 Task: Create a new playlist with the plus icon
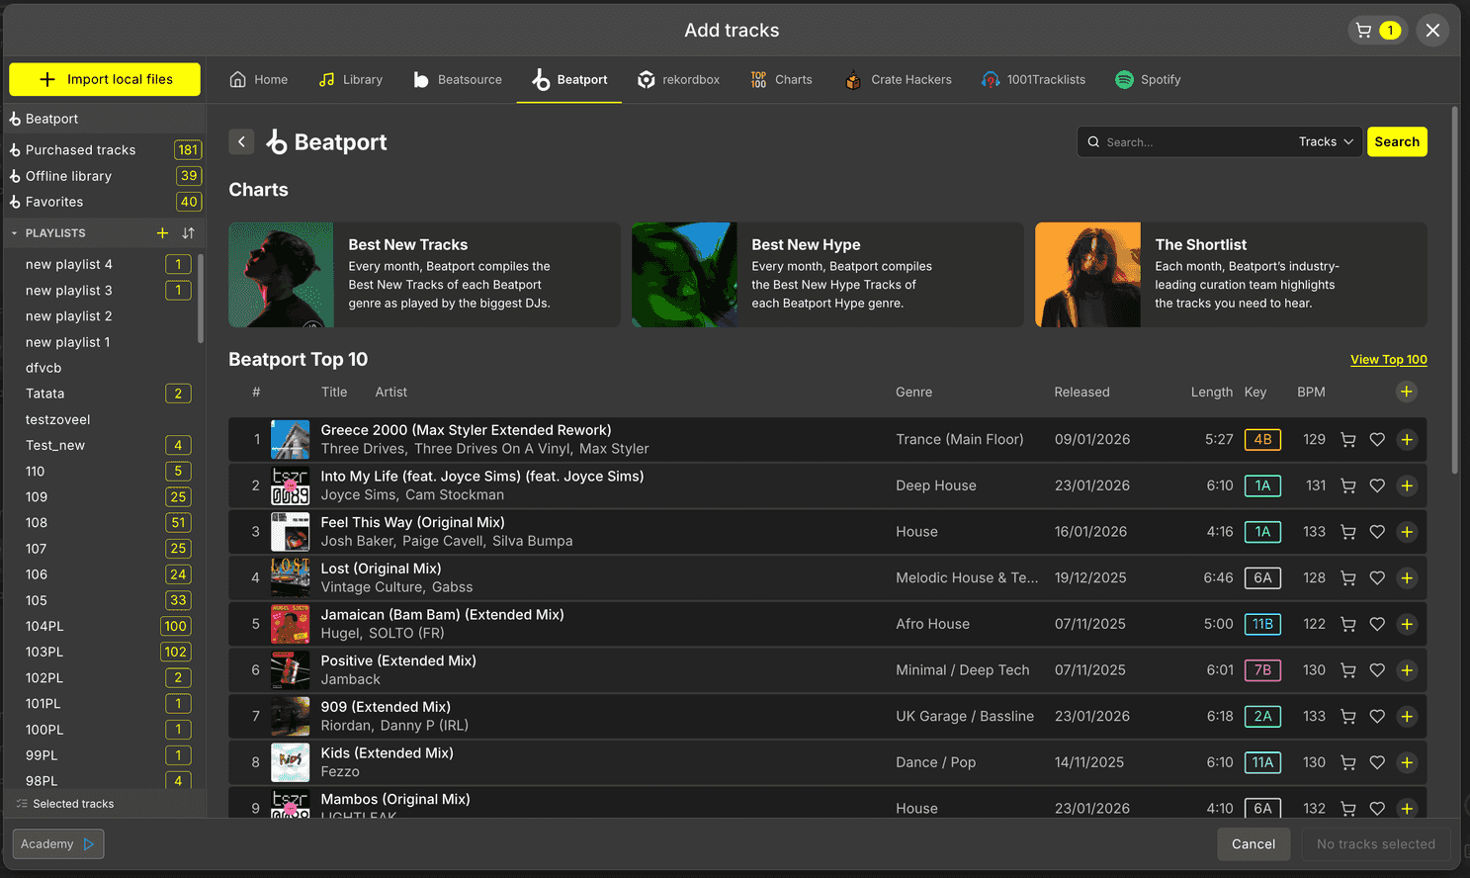coord(161,233)
